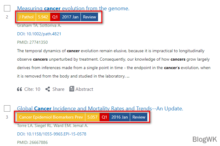Open DOI link 10.1002/path.4821
This screenshot has width=220, height=146.
[39, 34]
